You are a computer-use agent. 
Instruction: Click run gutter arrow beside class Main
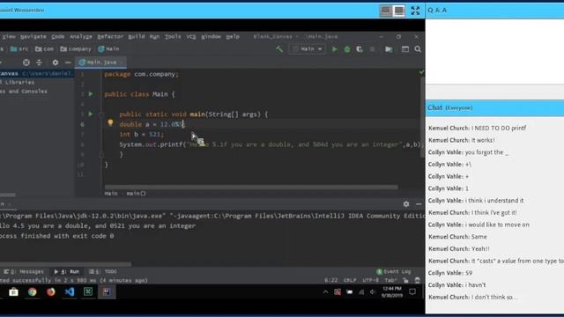tap(91, 94)
